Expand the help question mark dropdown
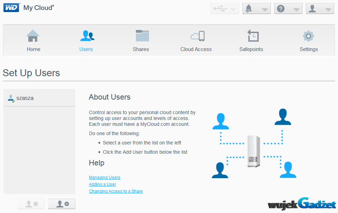Viewport: 338px width, 213px height. [288, 9]
